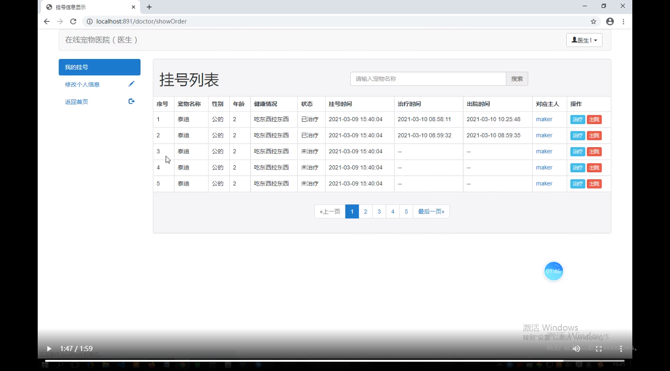
Task: Click the browser back arrow
Action: coord(47,21)
